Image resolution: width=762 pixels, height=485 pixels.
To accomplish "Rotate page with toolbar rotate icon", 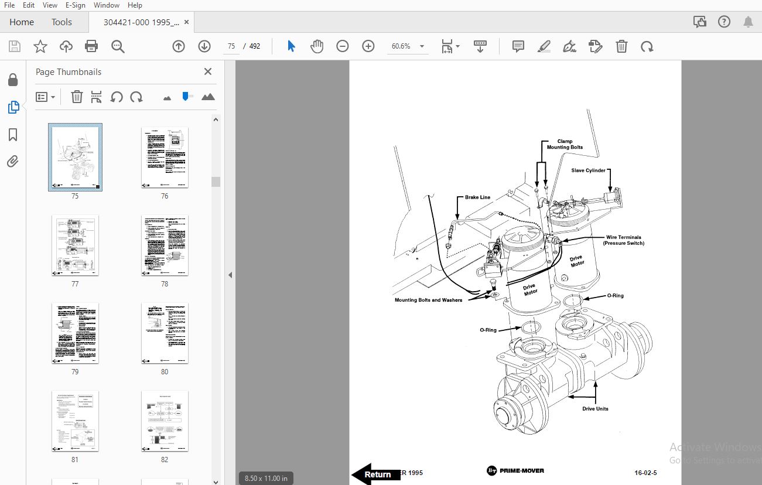I will [x=647, y=46].
